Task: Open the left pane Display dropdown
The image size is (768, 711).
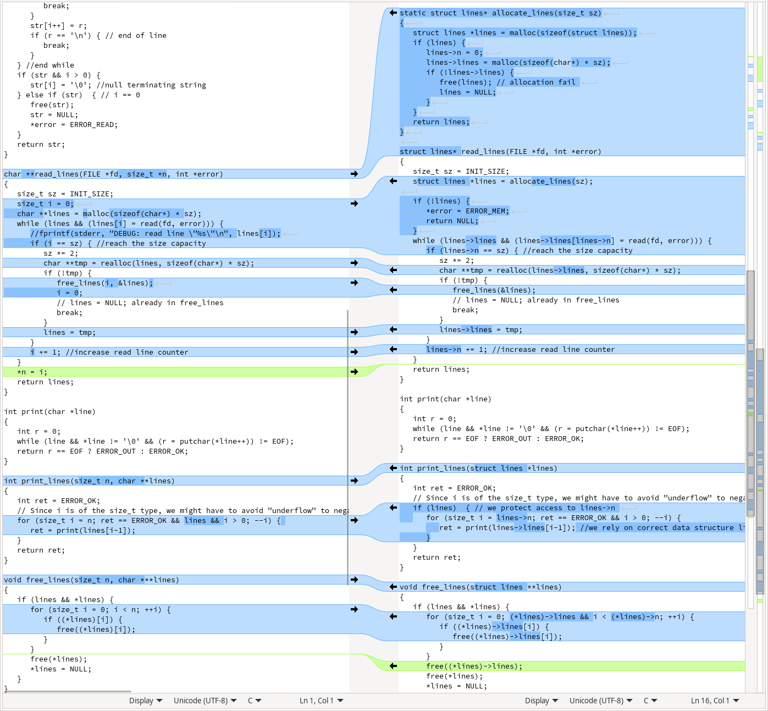Action: (x=146, y=701)
